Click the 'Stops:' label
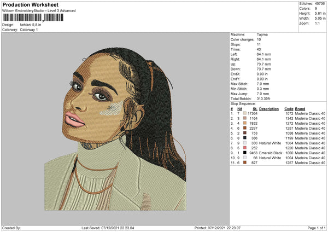This screenshot has height=232, width=328. pos(236,44)
